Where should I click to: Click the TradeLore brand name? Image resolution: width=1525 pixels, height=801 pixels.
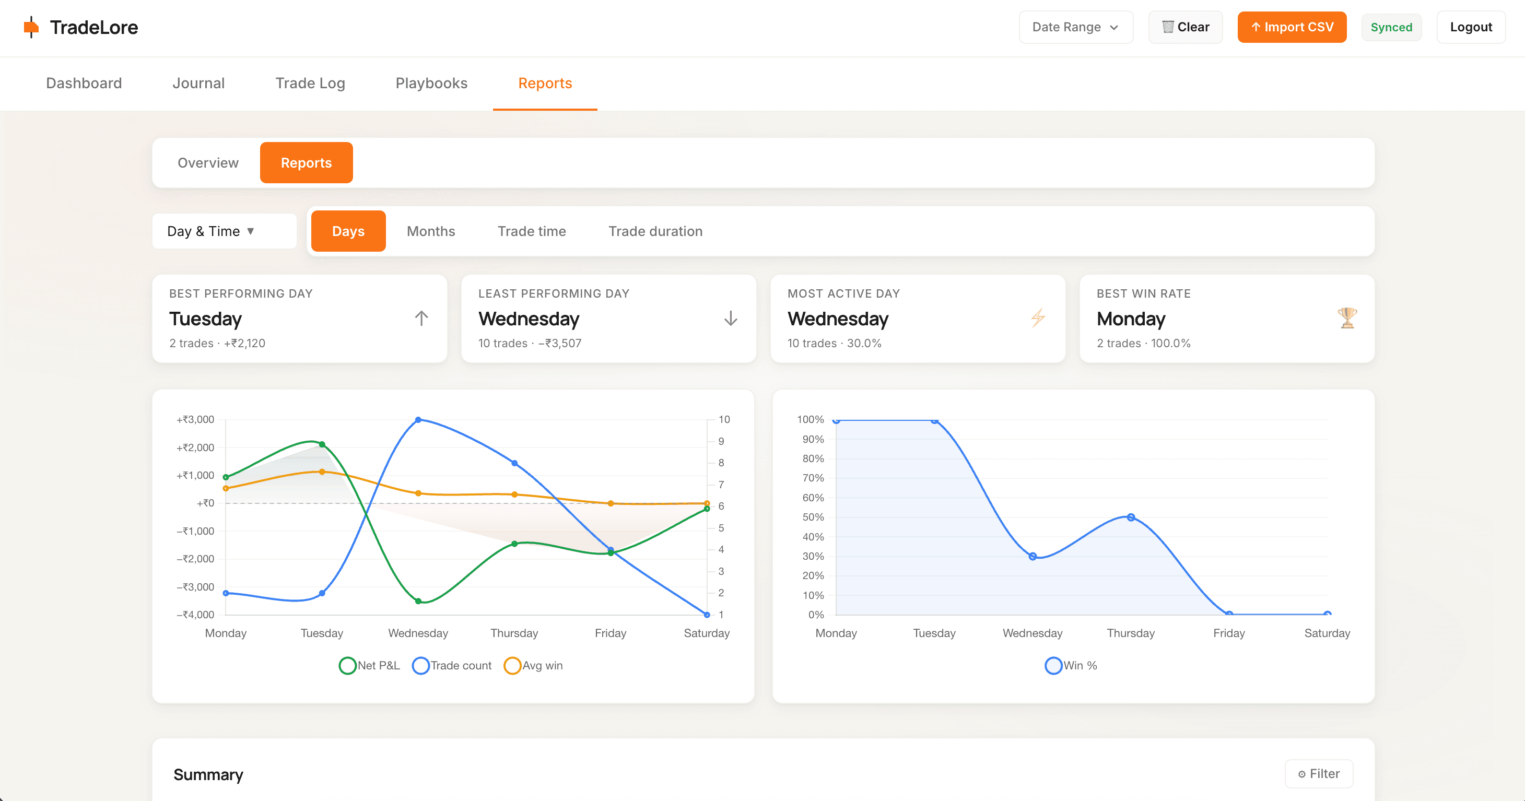(93, 27)
